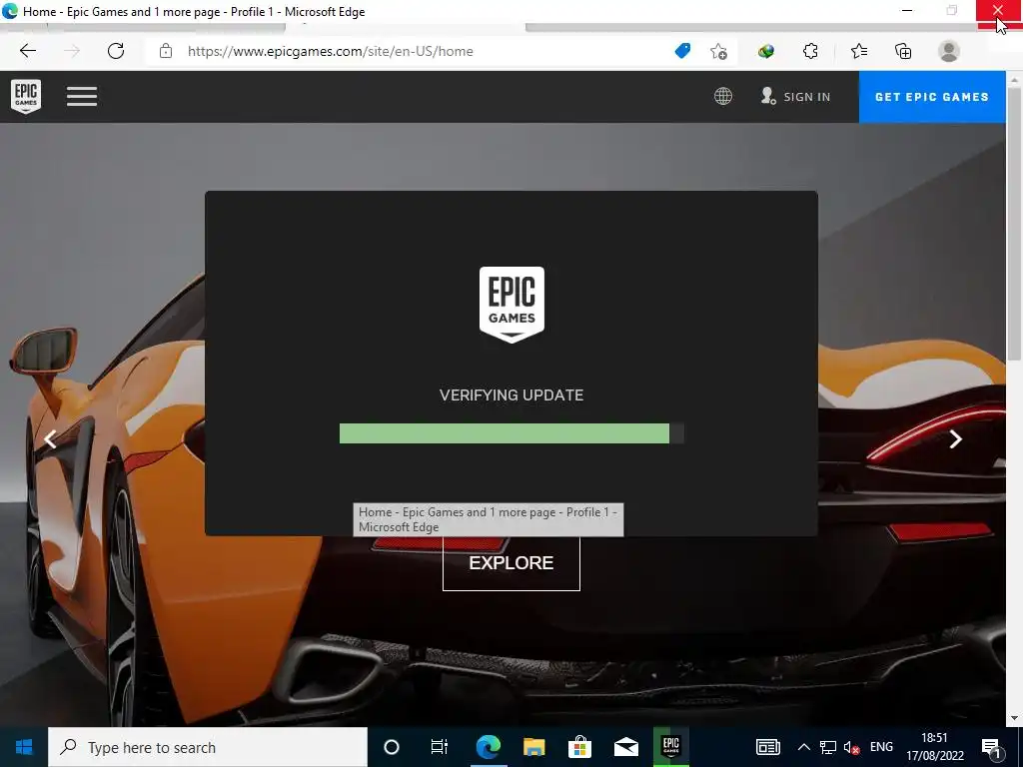Open the Extensions puzzle icon

click(x=810, y=51)
